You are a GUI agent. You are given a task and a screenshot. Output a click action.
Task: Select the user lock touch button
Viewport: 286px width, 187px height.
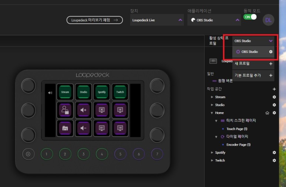(x=65, y=110)
